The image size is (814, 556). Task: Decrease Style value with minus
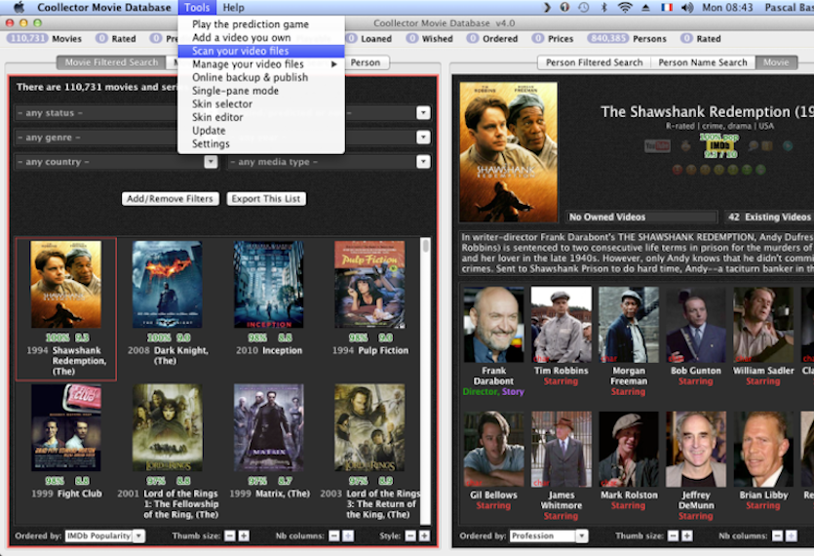pyautogui.click(x=410, y=536)
